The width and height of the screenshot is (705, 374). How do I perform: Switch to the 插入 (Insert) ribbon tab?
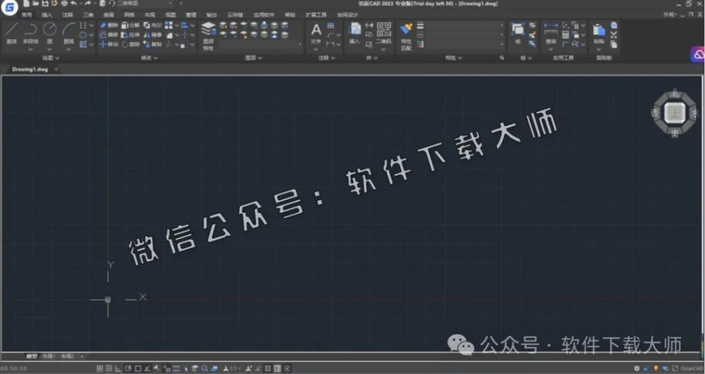[x=48, y=15]
